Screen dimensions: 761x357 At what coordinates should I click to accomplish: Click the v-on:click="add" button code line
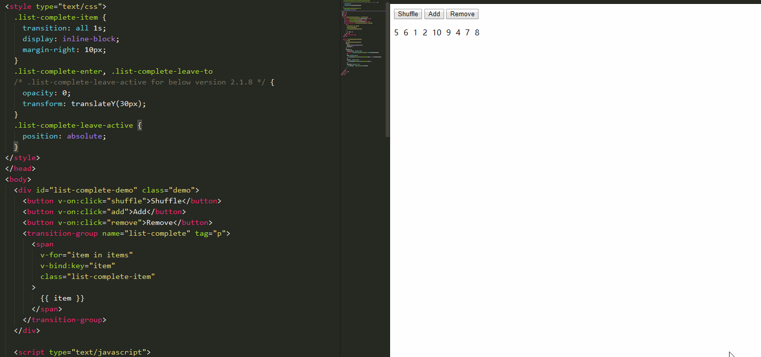[x=104, y=212]
